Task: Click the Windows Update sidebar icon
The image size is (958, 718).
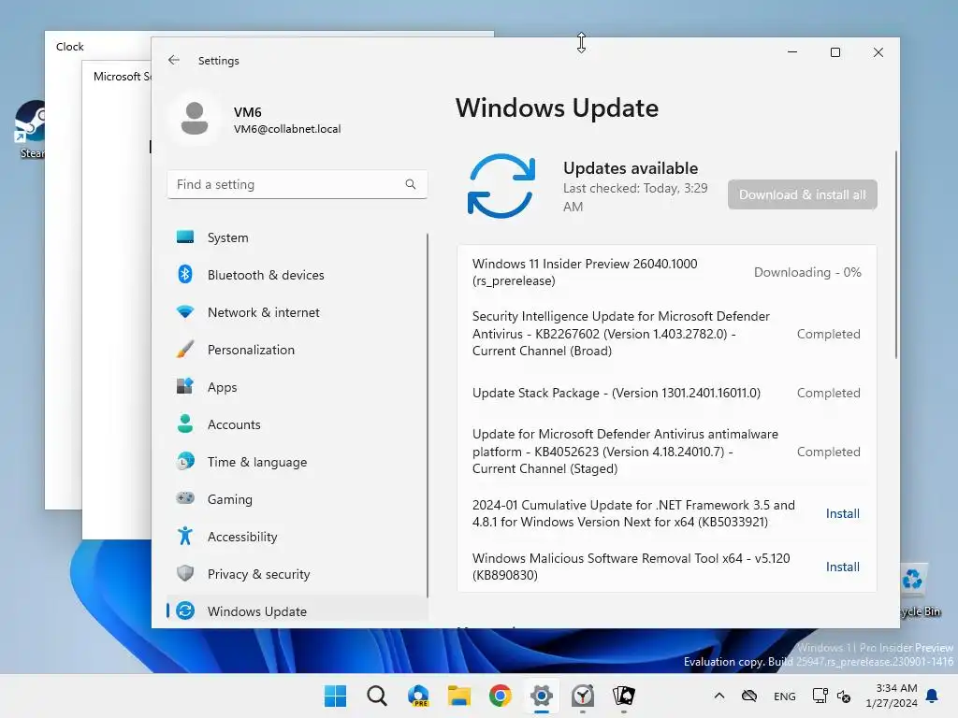Action: (185, 610)
